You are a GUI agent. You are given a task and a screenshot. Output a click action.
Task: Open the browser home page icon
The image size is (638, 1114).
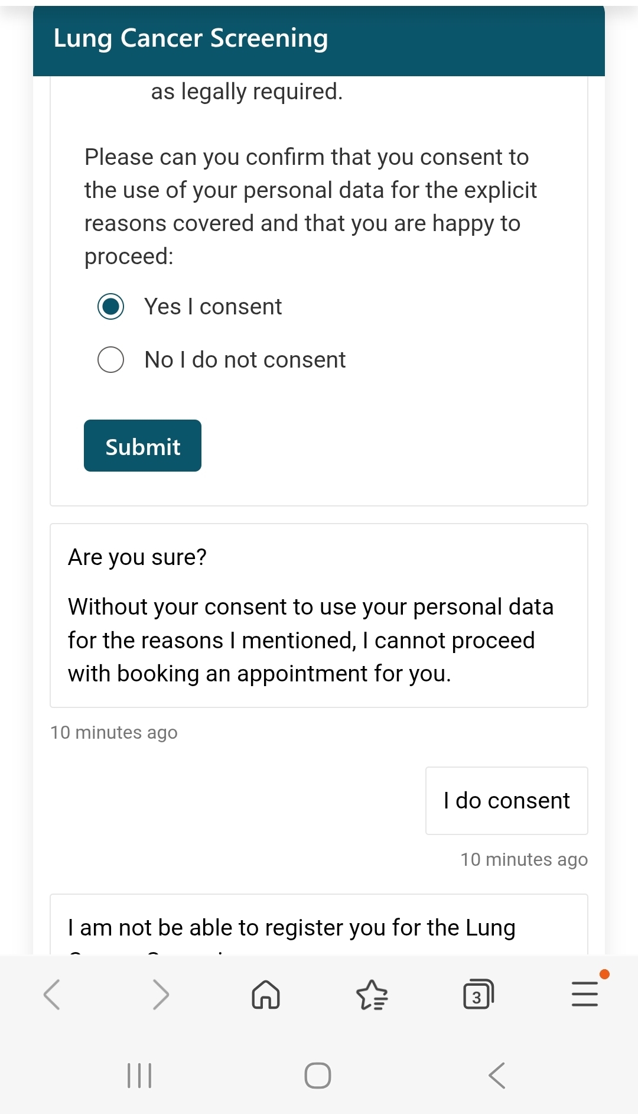click(x=266, y=995)
